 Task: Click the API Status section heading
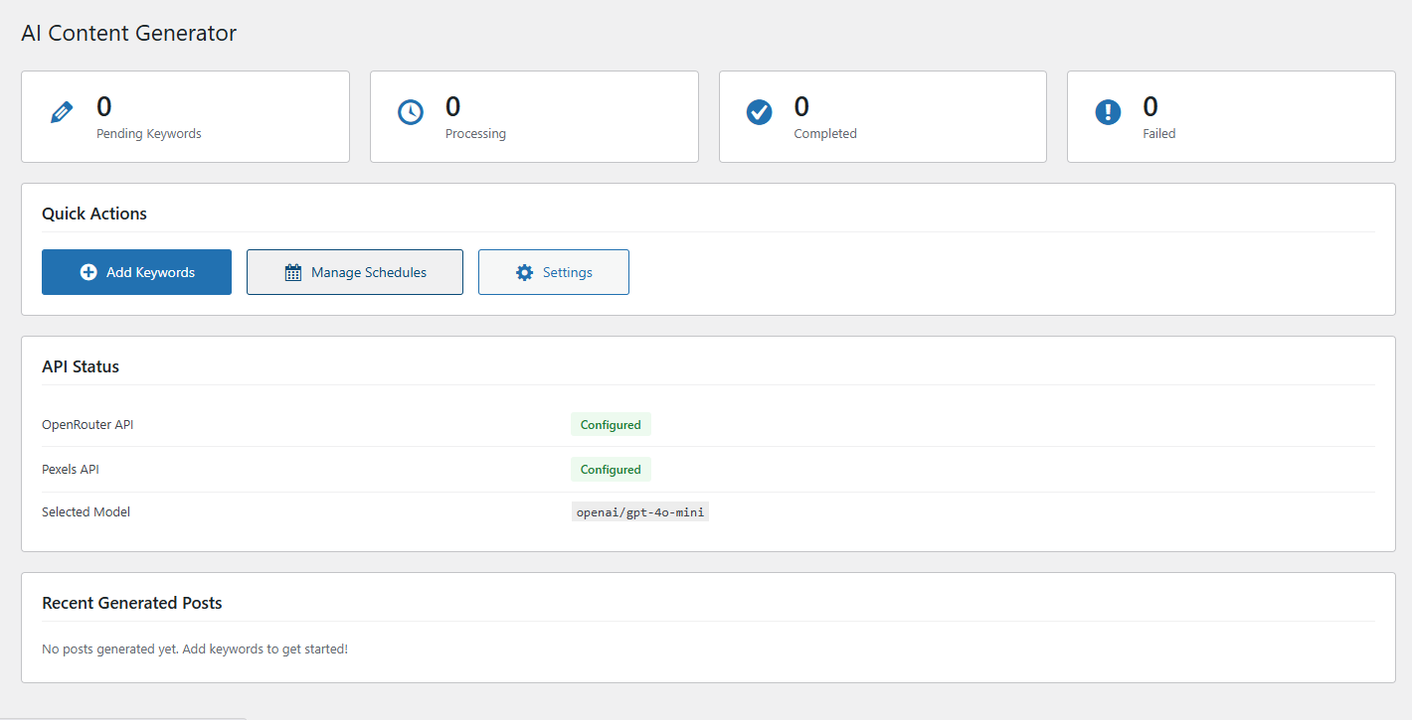click(81, 365)
